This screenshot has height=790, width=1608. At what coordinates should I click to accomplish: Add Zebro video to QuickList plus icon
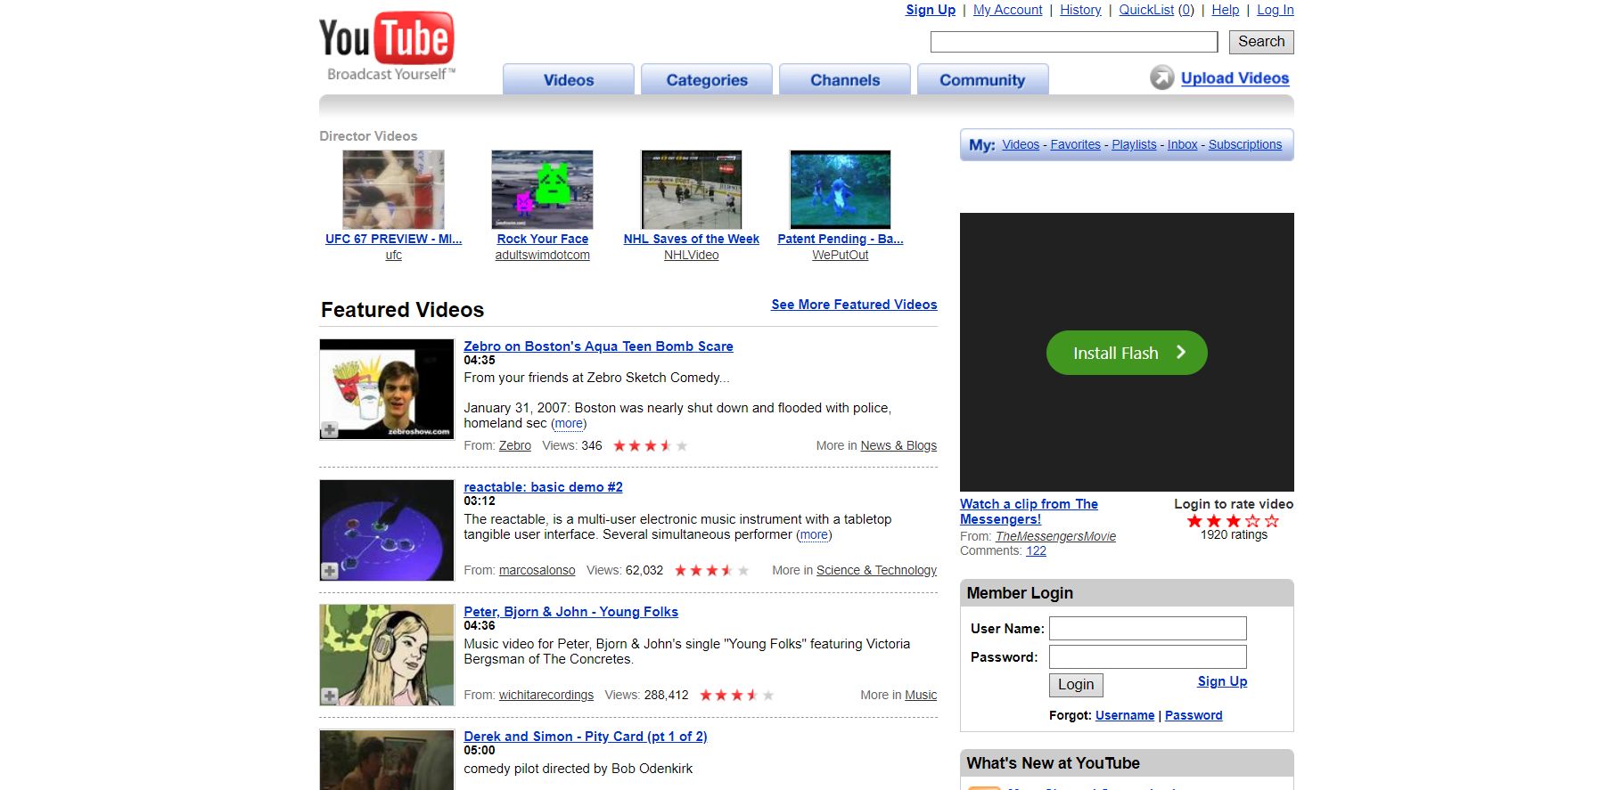[330, 429]
